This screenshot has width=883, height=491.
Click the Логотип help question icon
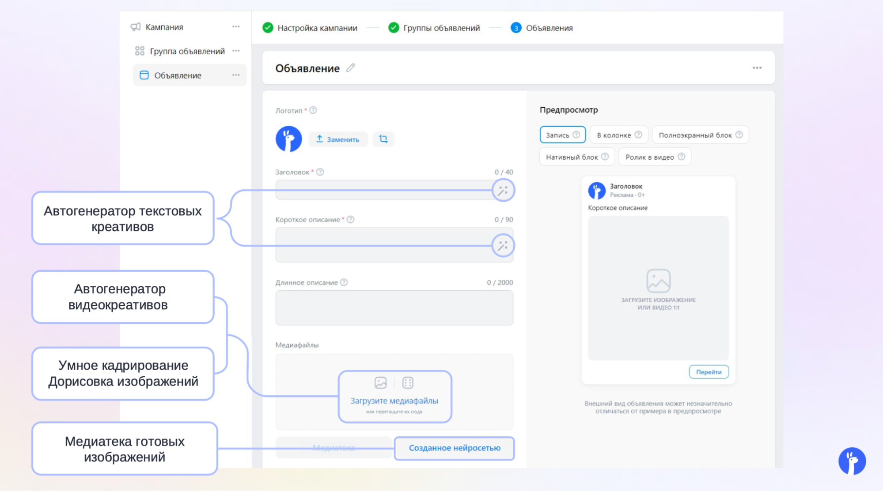[x=313, y=110]
